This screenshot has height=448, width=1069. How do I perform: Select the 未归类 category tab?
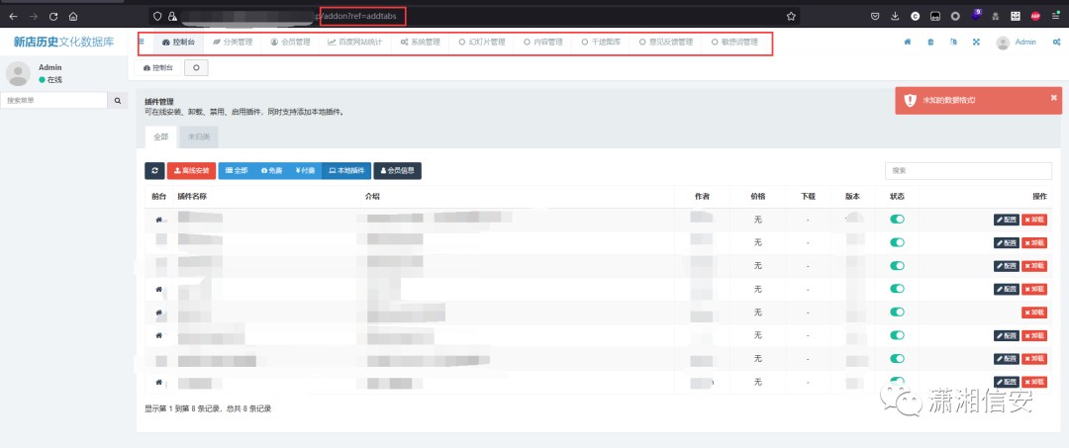(198, 136)
